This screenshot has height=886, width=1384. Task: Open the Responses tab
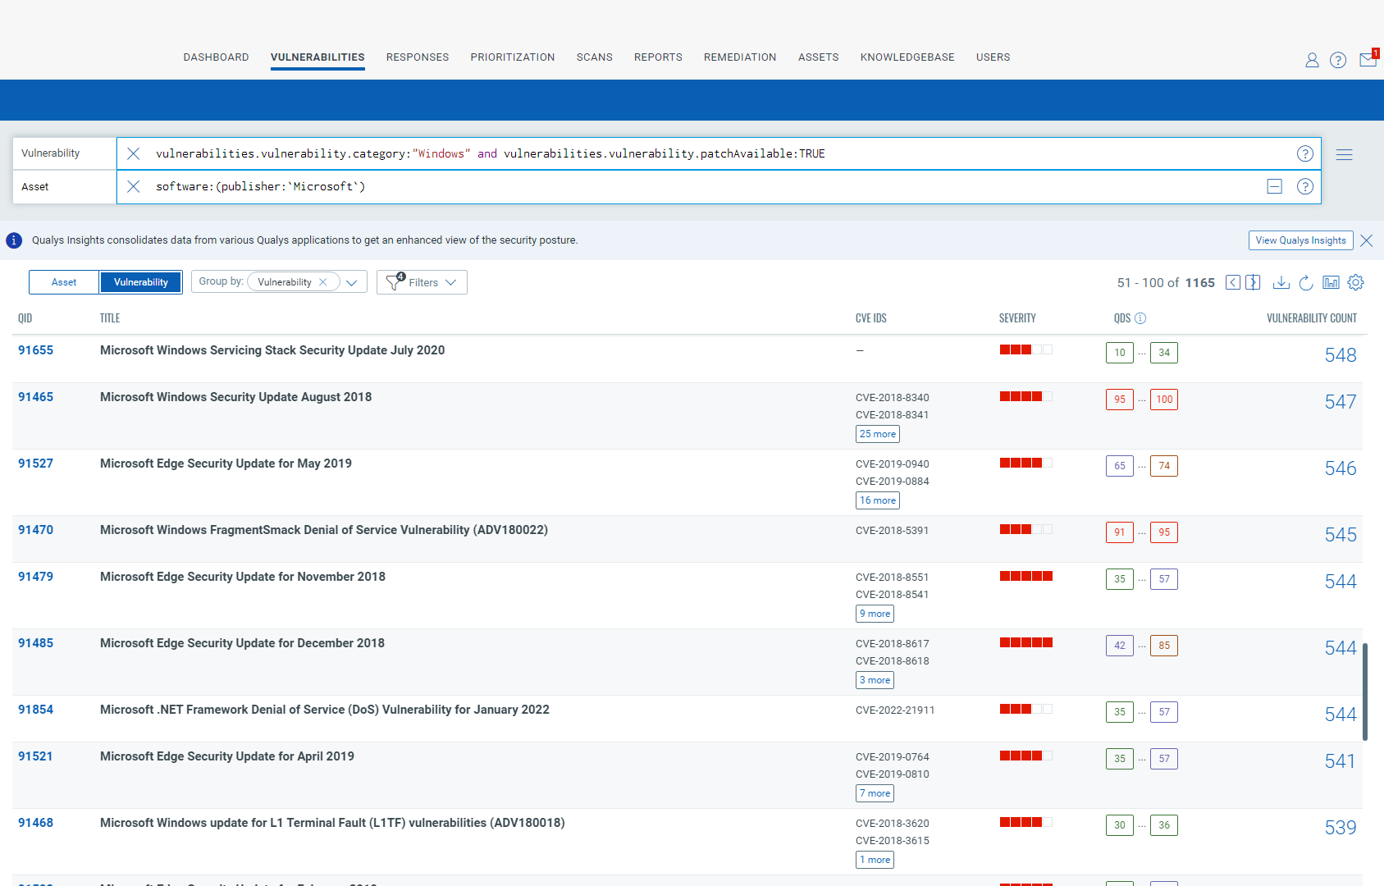[418, 57]
